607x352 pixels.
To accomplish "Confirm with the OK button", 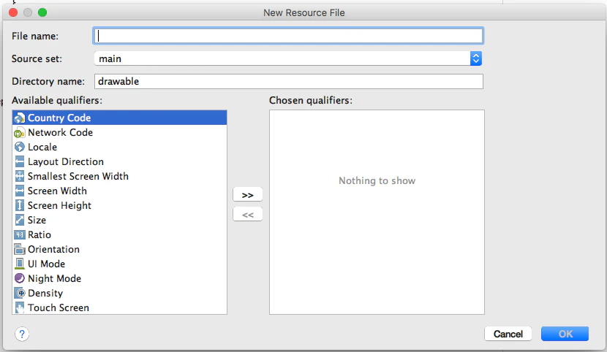I will pyautogui.click(x=565, y=334).
